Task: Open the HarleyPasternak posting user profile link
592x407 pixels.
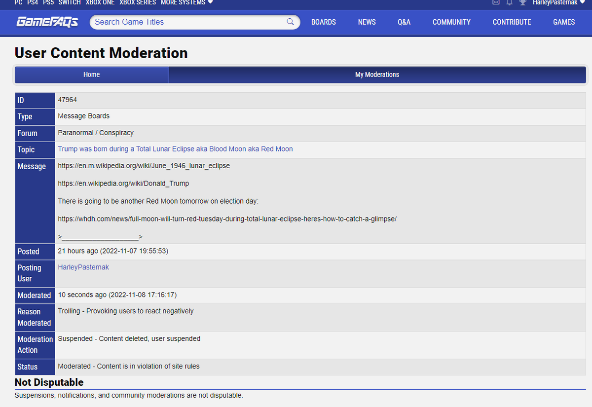Action: coord(83,267)
